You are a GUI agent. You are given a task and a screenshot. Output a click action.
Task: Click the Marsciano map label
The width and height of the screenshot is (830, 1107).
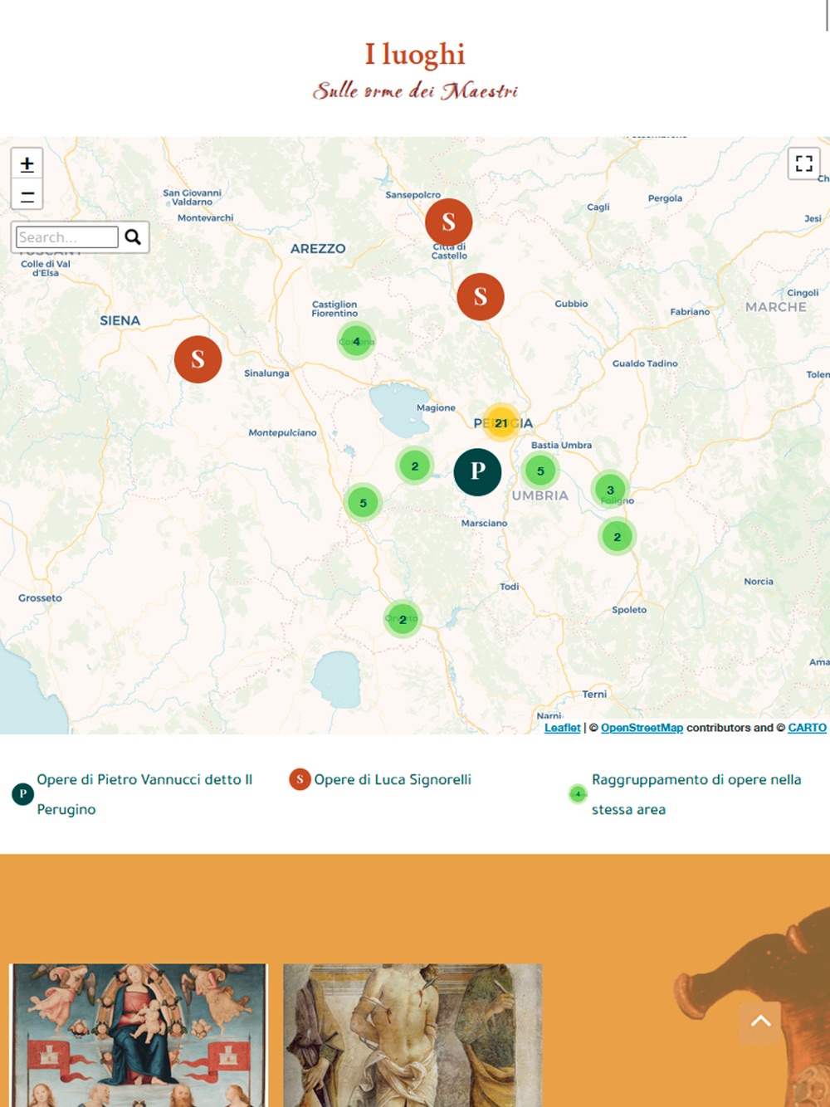pyautogui.click(x=484, y=524)
